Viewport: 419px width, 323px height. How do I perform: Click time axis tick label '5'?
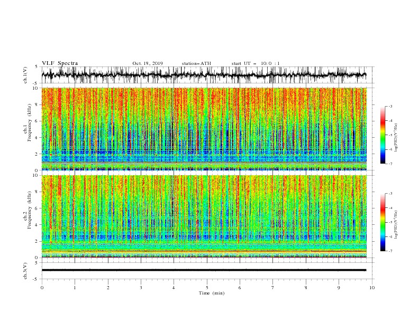[x=207, y=288]
